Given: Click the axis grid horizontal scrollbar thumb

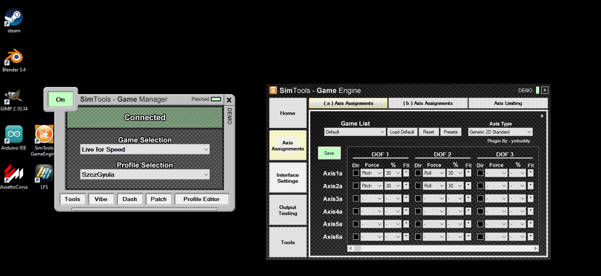Looking at the screenshot, I should point(357,248).
